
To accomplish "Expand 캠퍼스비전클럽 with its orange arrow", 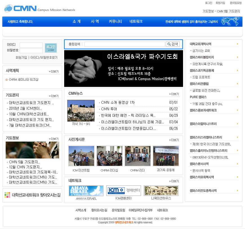I will [x=237, y=84].
